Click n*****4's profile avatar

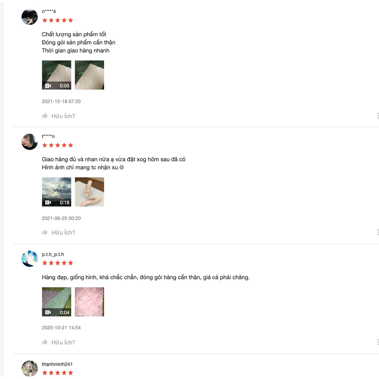click(x=30, y=17)
